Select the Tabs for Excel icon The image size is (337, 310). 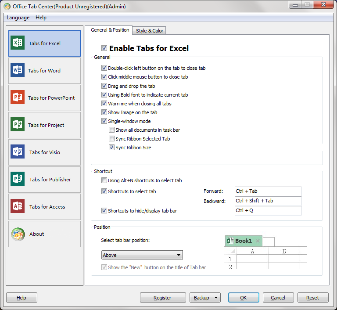(18, 43)
